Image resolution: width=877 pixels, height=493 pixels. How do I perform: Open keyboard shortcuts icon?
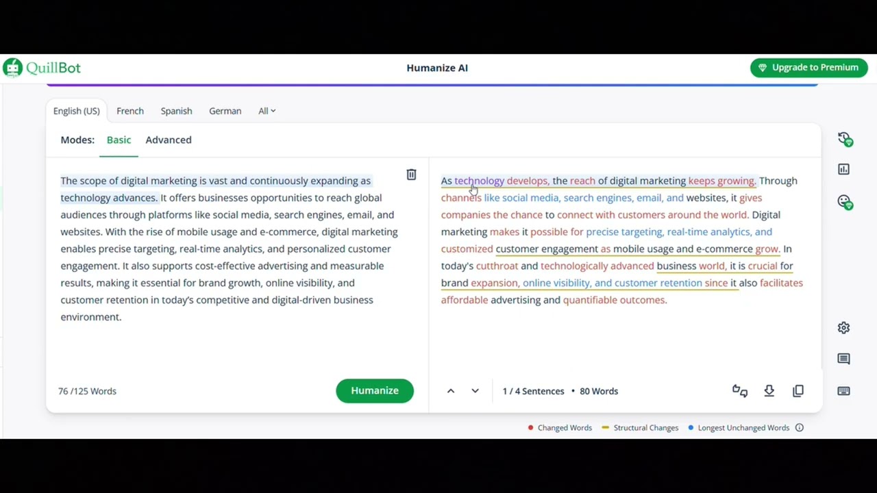click(x=844, y=391)
